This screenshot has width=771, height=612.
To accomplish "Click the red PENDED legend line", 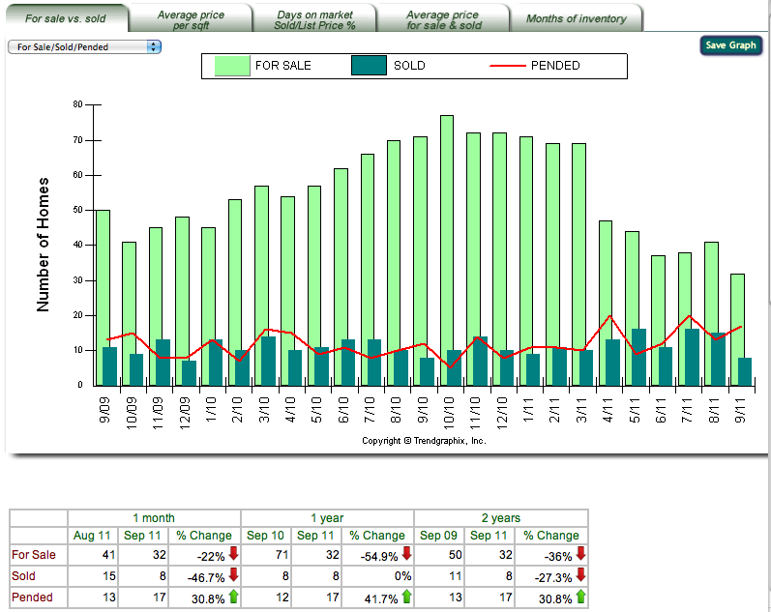I will point(508,66).
